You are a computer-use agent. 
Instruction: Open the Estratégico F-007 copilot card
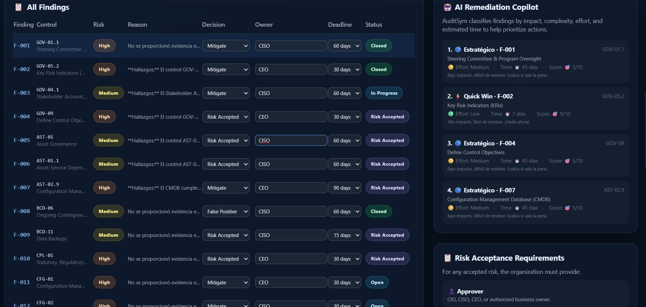pyautogui.click(x=535, y=202)
